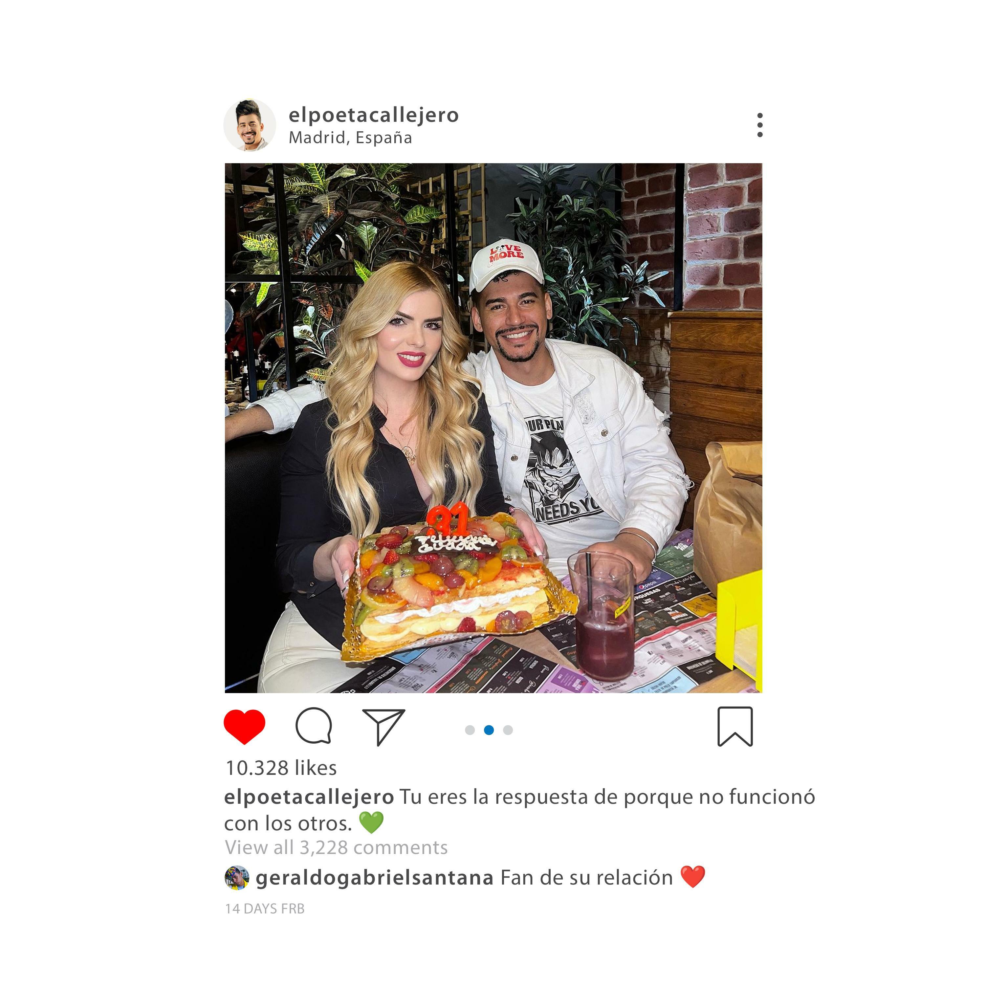Image resolution: width=985 pixels, height=985 pixels.
Task: Open the three-dot options menu
Action: [x=760, y=125]
